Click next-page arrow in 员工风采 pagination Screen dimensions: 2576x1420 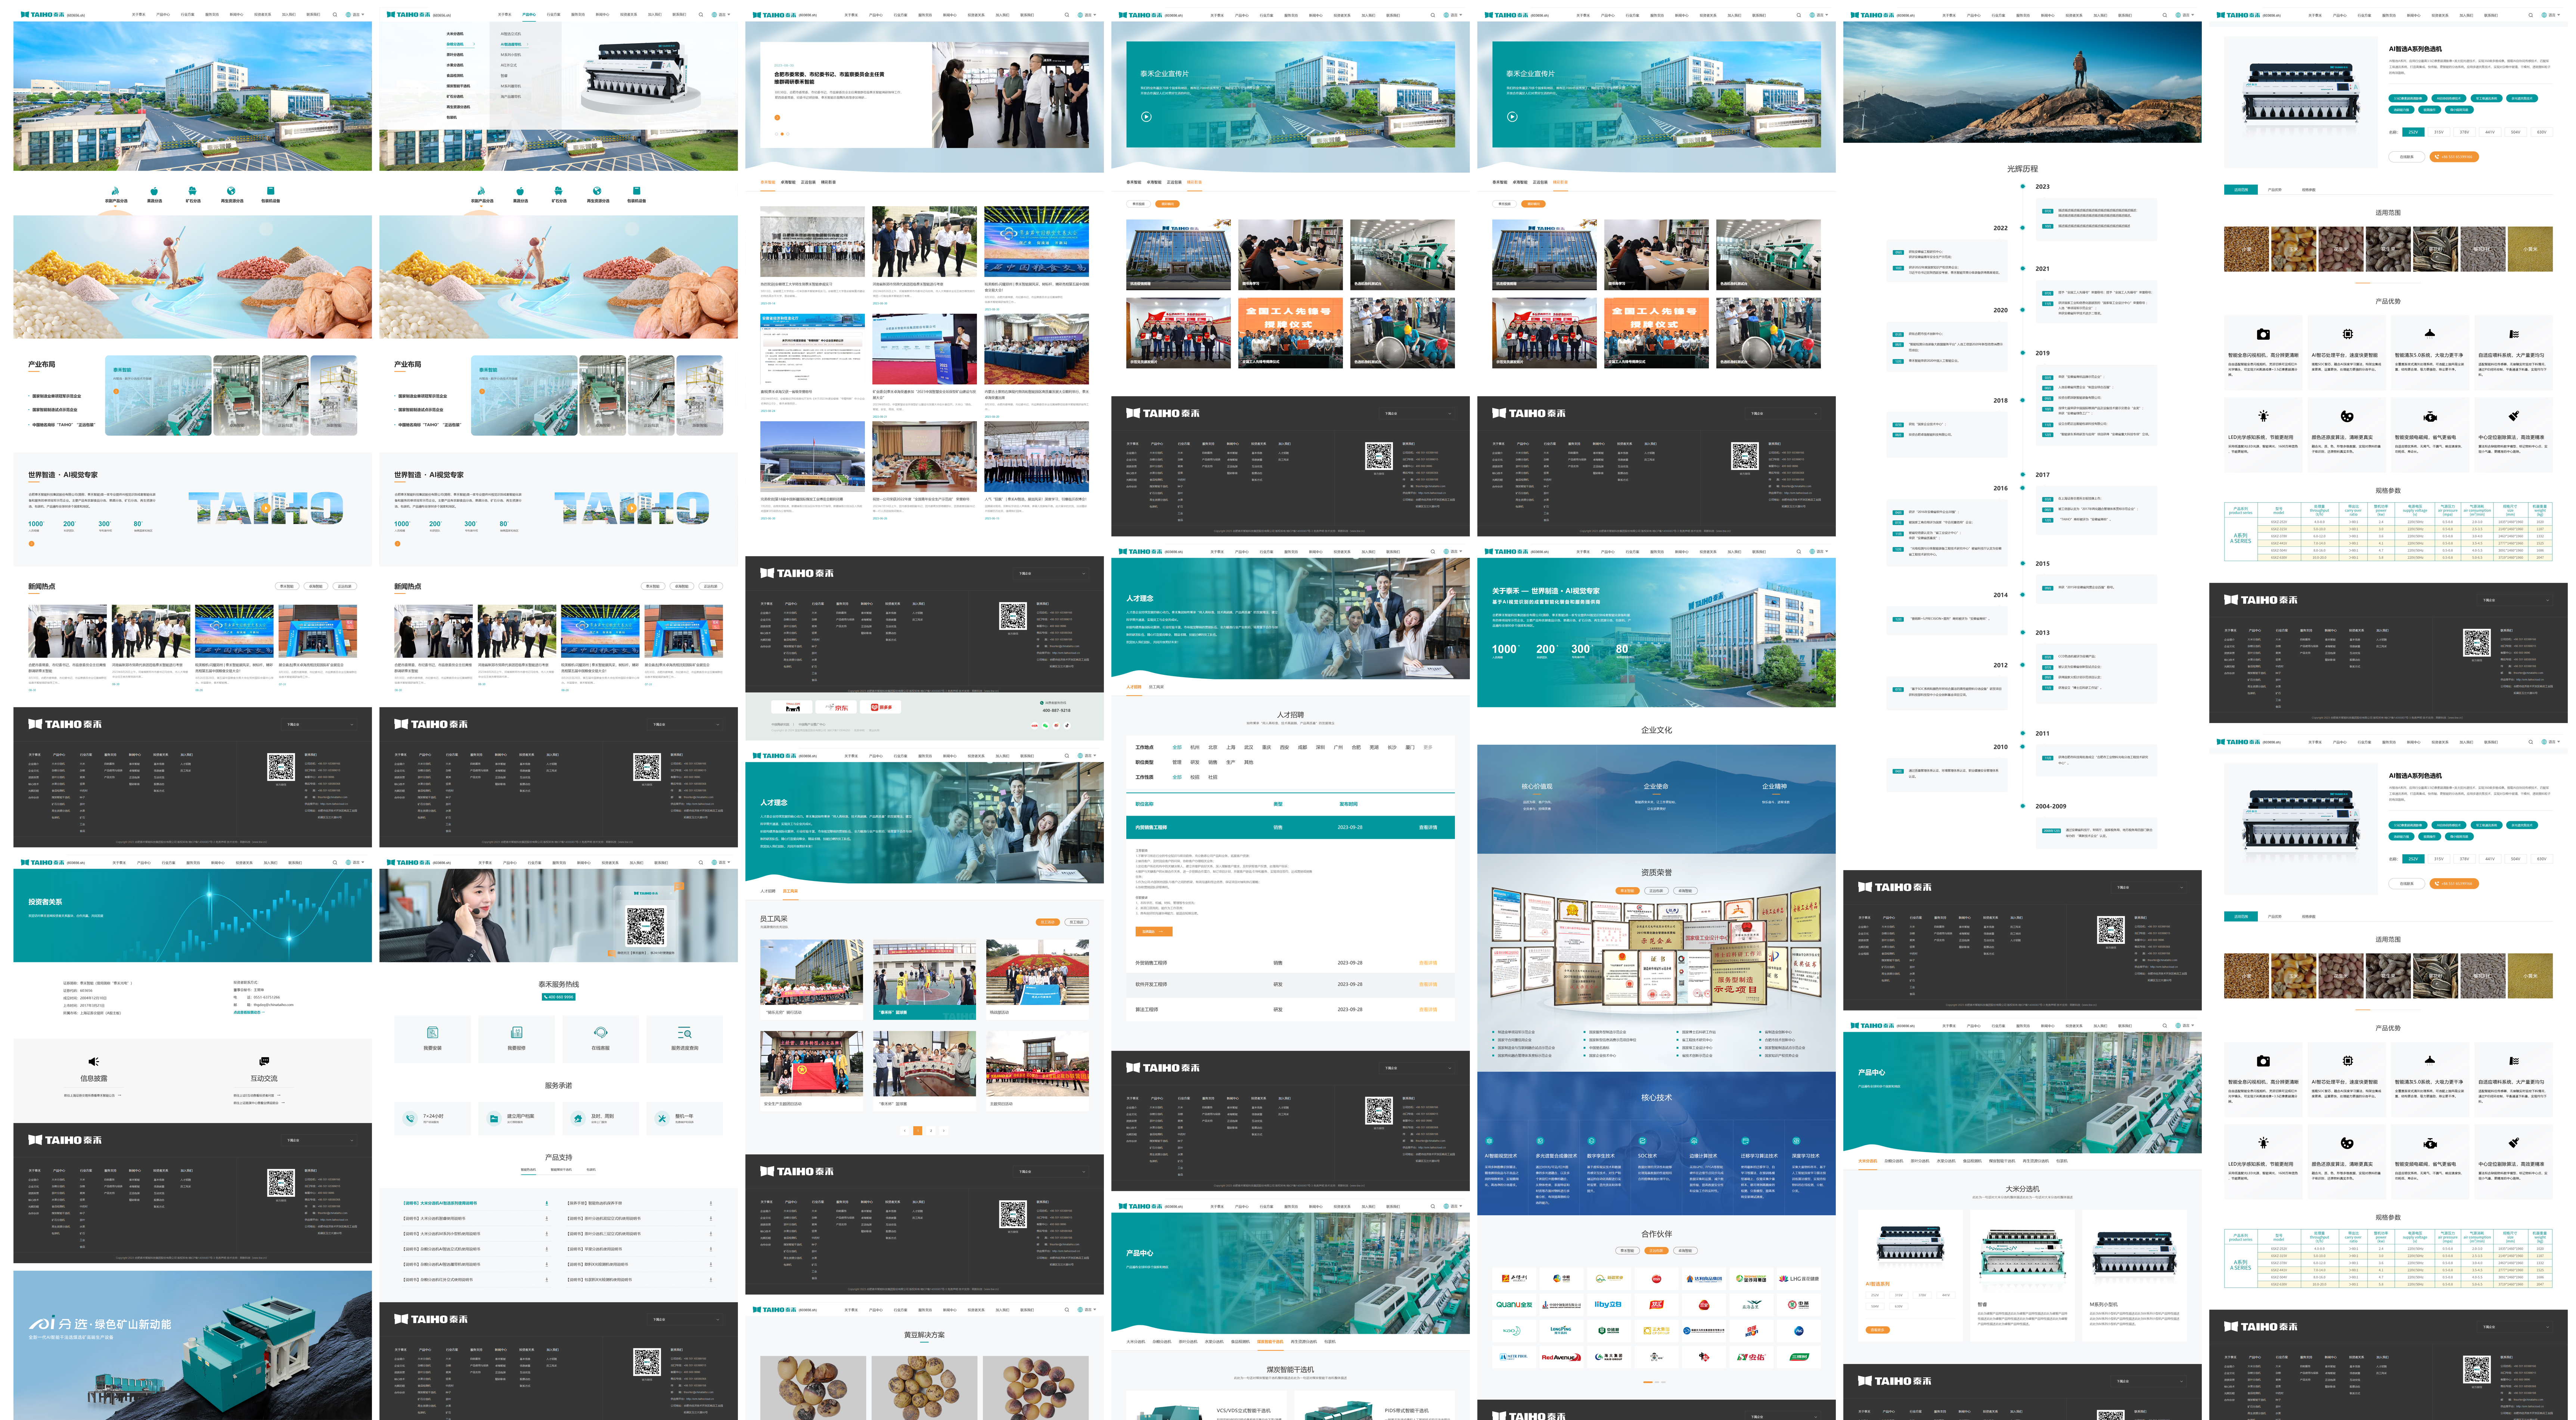(944, 1130)
